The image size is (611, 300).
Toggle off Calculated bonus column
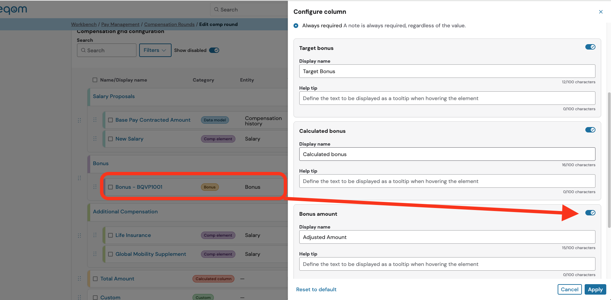tap(590, 130)
